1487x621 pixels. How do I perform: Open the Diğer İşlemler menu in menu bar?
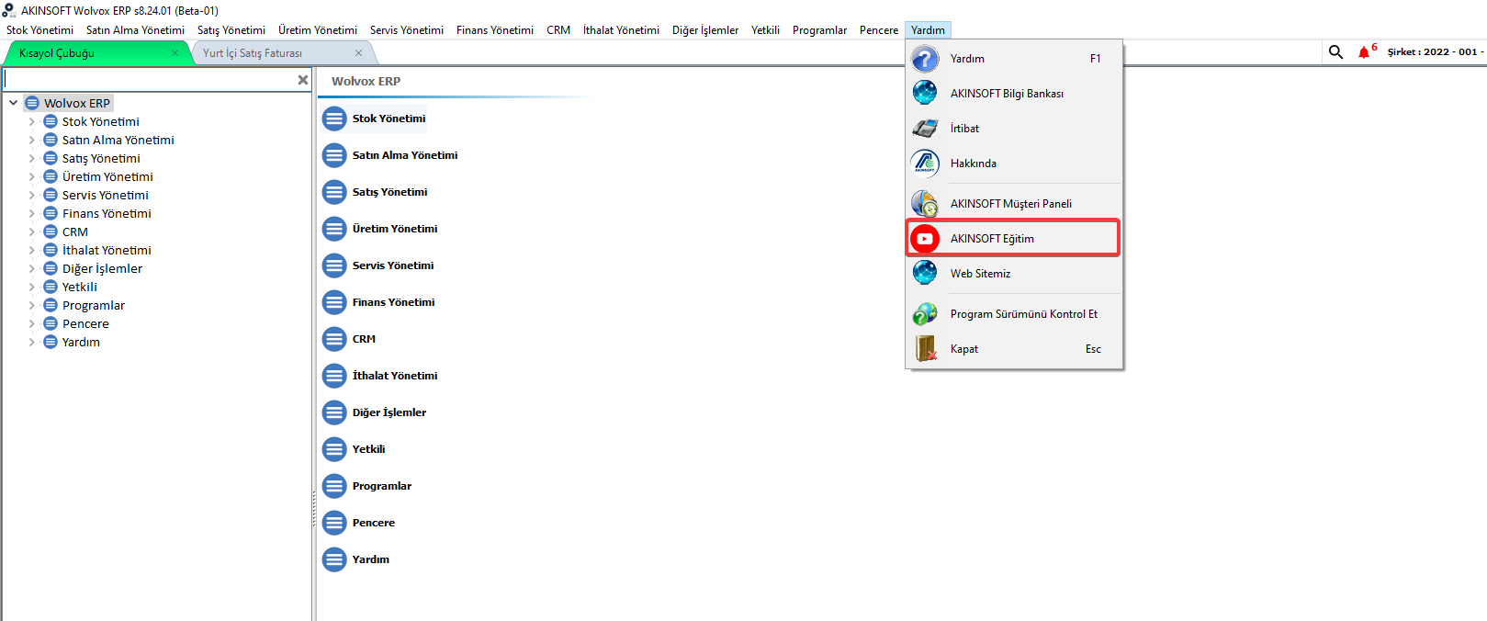click(x=705, y=30)
